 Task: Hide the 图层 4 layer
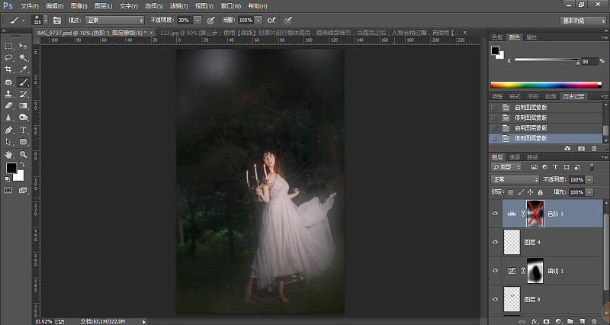(x=495, y=242)
